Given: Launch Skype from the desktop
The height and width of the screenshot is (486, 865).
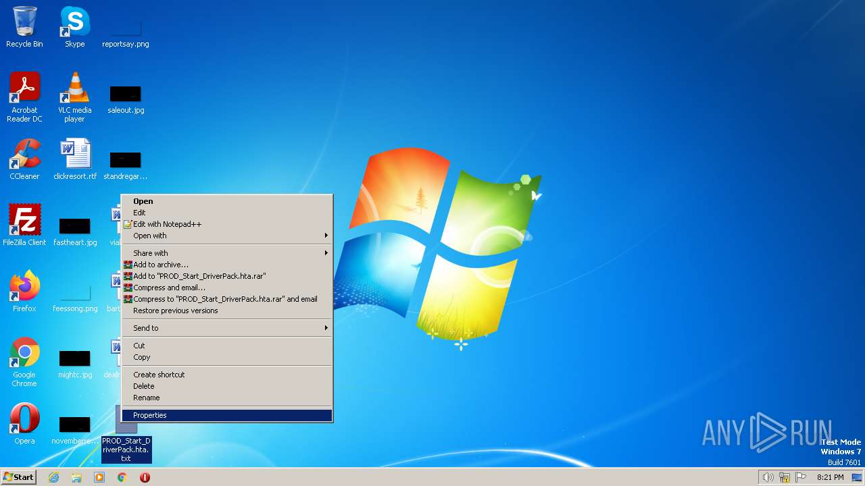Looking at the screenshot, I should pos(74,27).
